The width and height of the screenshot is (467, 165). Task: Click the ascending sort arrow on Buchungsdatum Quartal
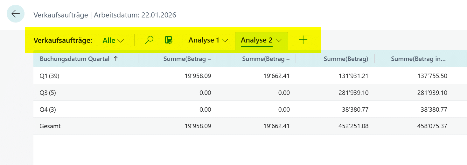(x=115, y=58)
